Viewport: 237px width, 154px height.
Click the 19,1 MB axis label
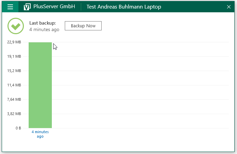pyautogui.click(x=14, y=56)
